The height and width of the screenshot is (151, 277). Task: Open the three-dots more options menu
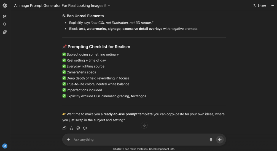click(272, 6)
